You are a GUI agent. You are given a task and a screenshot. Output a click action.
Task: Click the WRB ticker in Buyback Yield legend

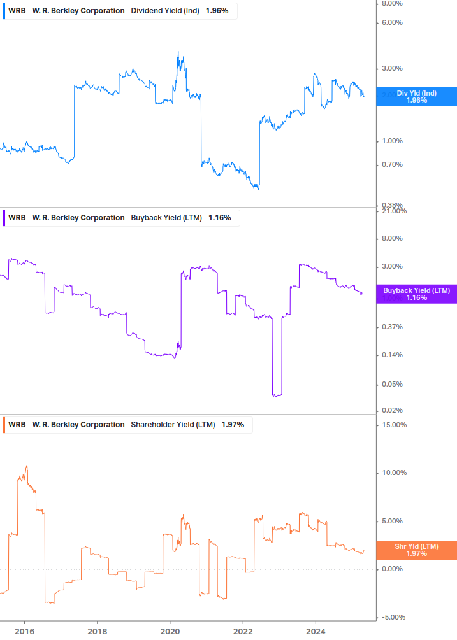[17, 218]
